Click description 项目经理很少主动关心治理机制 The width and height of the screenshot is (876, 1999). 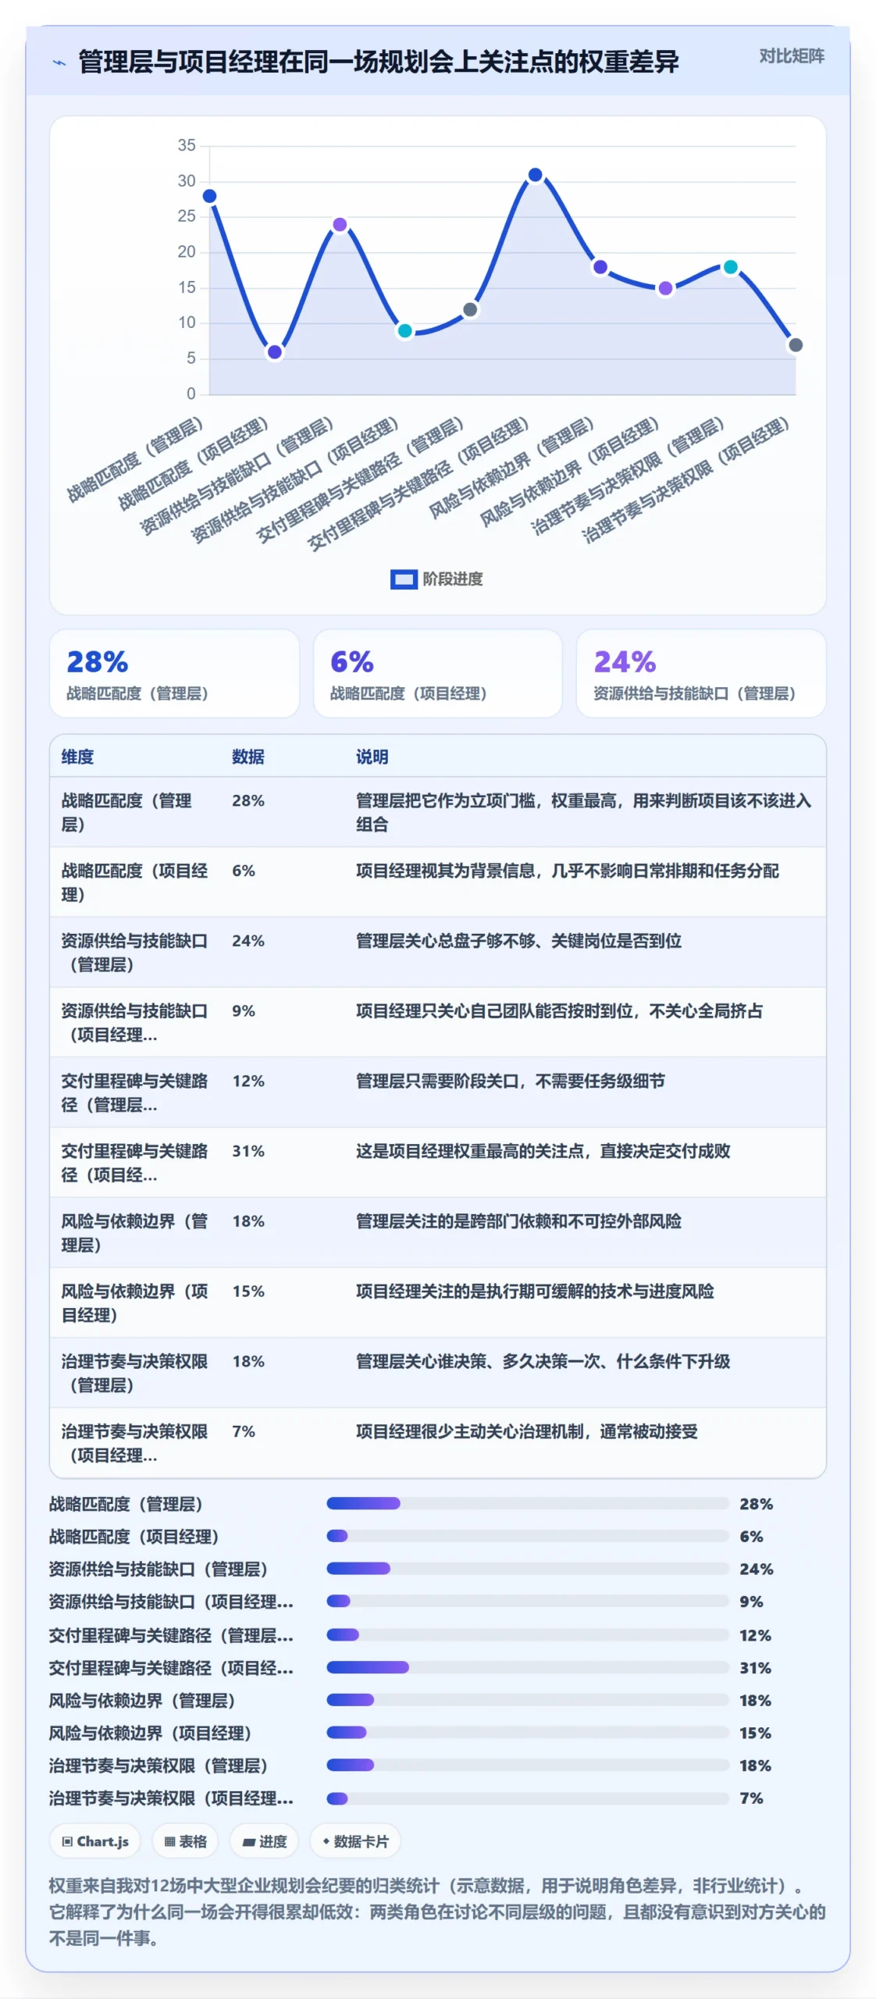(x=527, y=1431)
